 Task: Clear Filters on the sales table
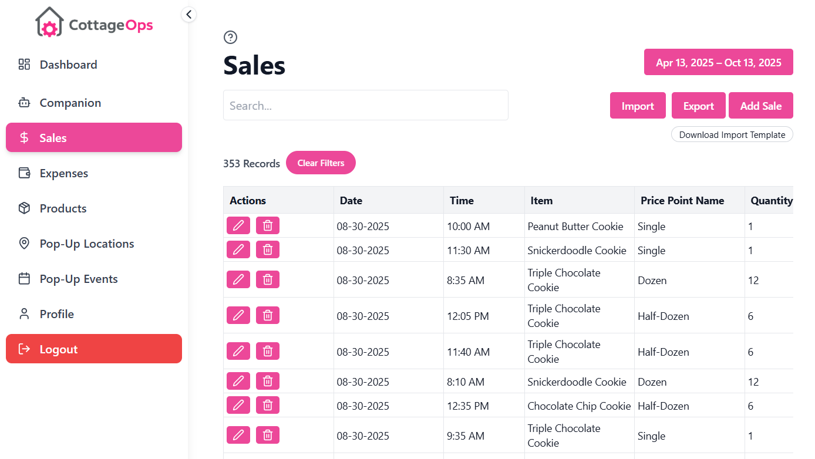coord(321,163)
